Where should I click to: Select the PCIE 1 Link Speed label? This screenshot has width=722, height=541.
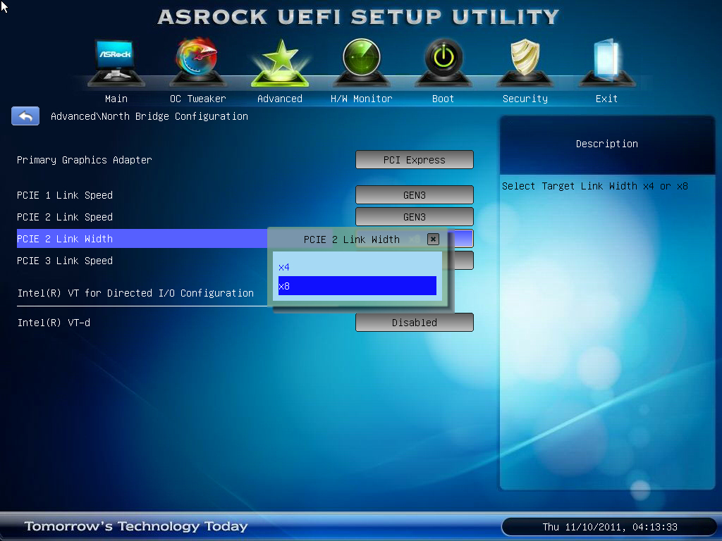(x=65, y=195)
